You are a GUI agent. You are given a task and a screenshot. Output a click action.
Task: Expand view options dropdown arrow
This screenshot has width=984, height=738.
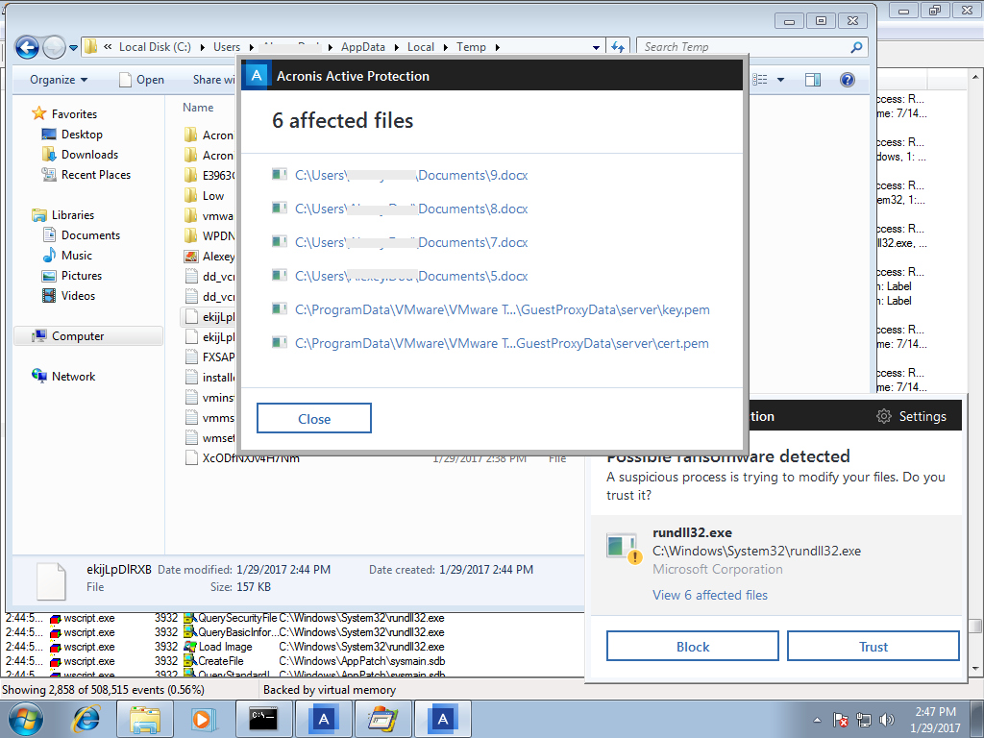(780, 80)
